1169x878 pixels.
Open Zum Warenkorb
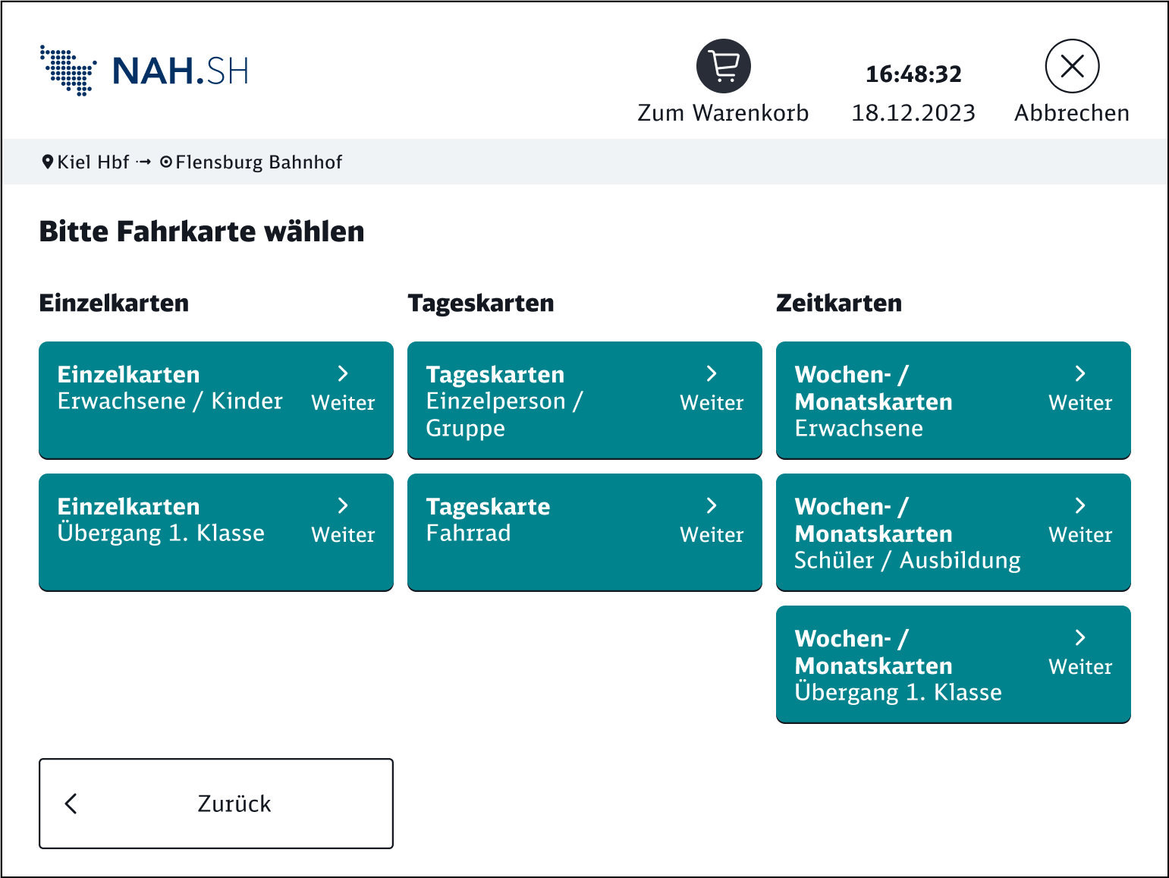coord(723,112)
